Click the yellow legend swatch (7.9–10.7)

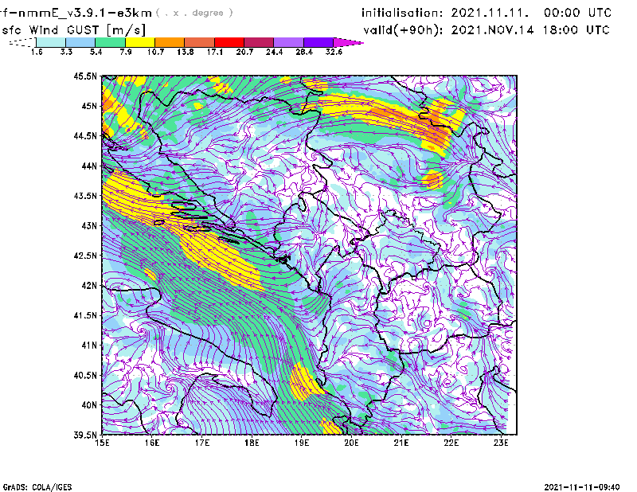coord(140,42)
